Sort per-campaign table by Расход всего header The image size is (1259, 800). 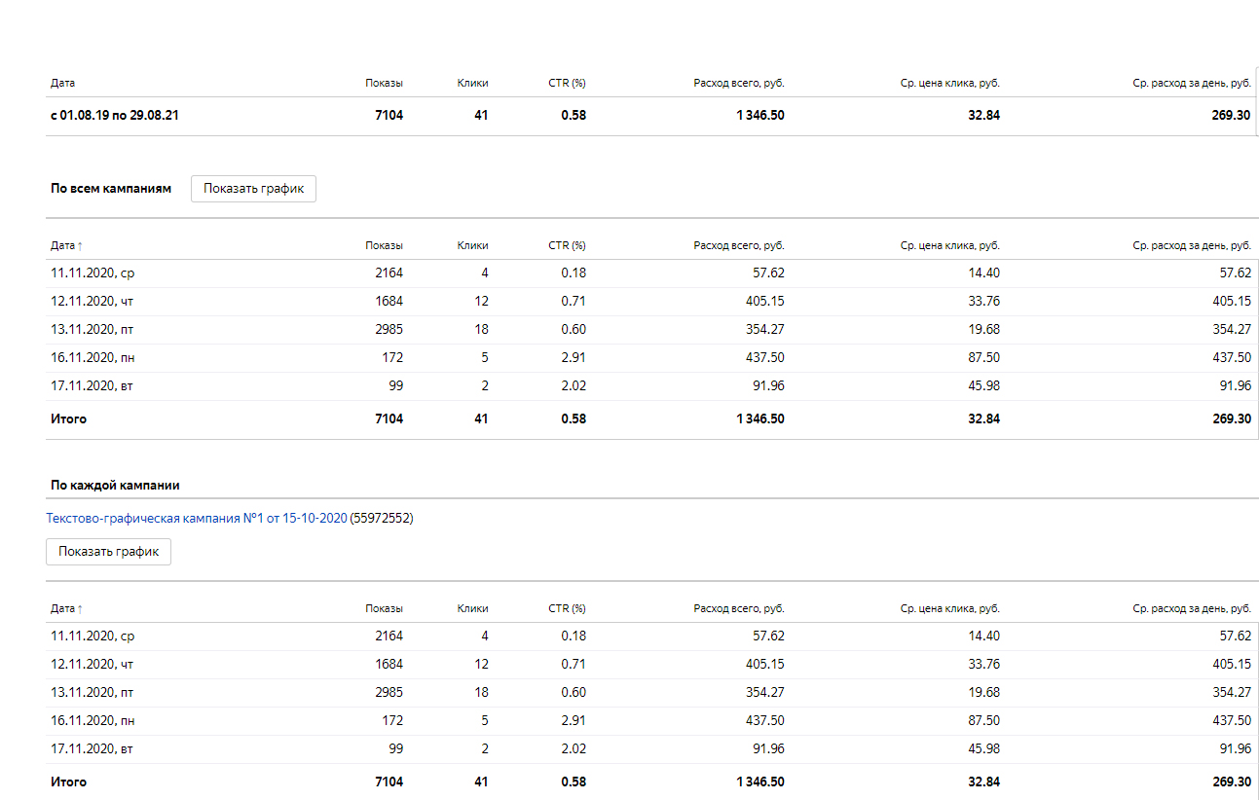(738, 609)
